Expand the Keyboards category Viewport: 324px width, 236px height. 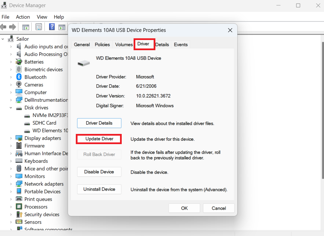click(x=11, y=161)
